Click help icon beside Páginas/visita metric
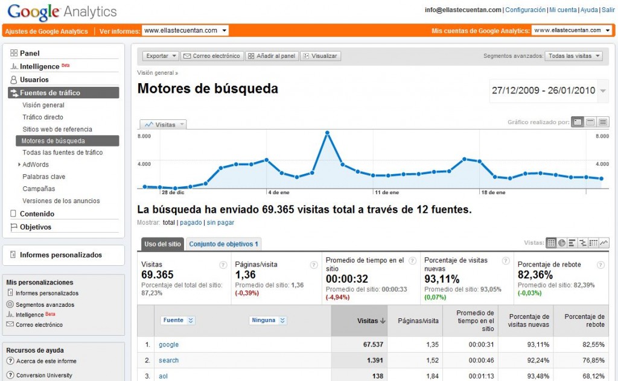Viewport: 618px width, 381px height. pos(314,265)
